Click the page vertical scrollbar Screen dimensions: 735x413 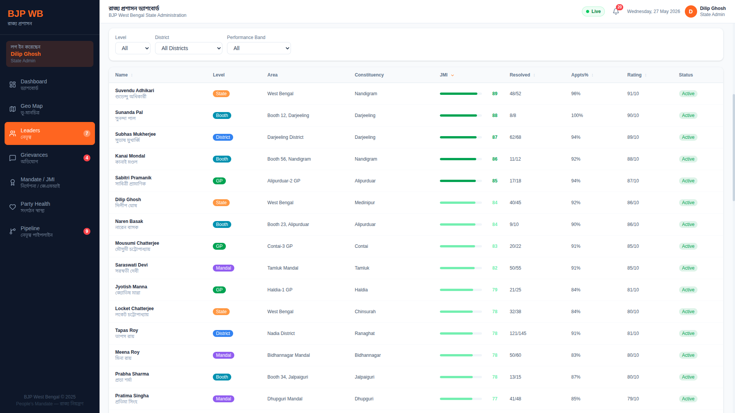(x=733, y=147)
